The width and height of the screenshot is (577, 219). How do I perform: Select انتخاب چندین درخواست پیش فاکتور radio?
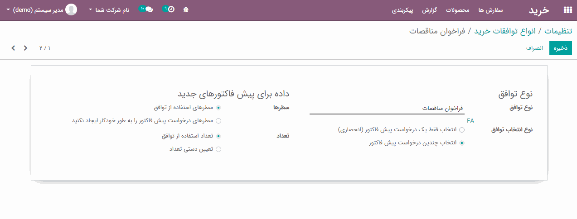[x=462, y=143]
